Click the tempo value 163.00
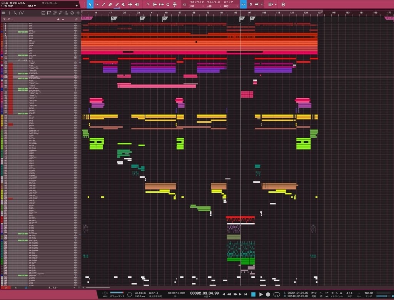 click(x=369, y=293)
